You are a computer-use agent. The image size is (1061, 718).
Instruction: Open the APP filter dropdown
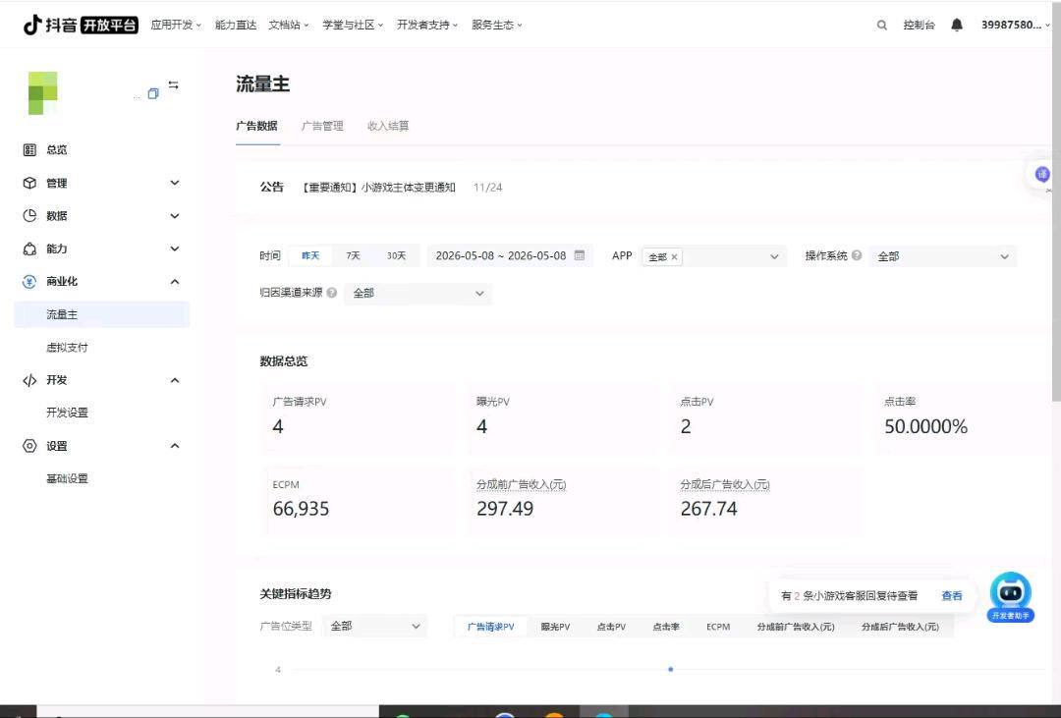(x=713, y=256)
